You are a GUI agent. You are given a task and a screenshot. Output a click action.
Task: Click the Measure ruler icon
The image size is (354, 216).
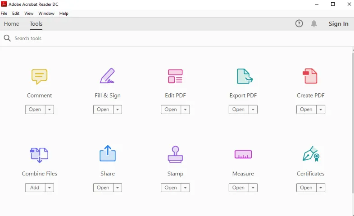(243, 154)
